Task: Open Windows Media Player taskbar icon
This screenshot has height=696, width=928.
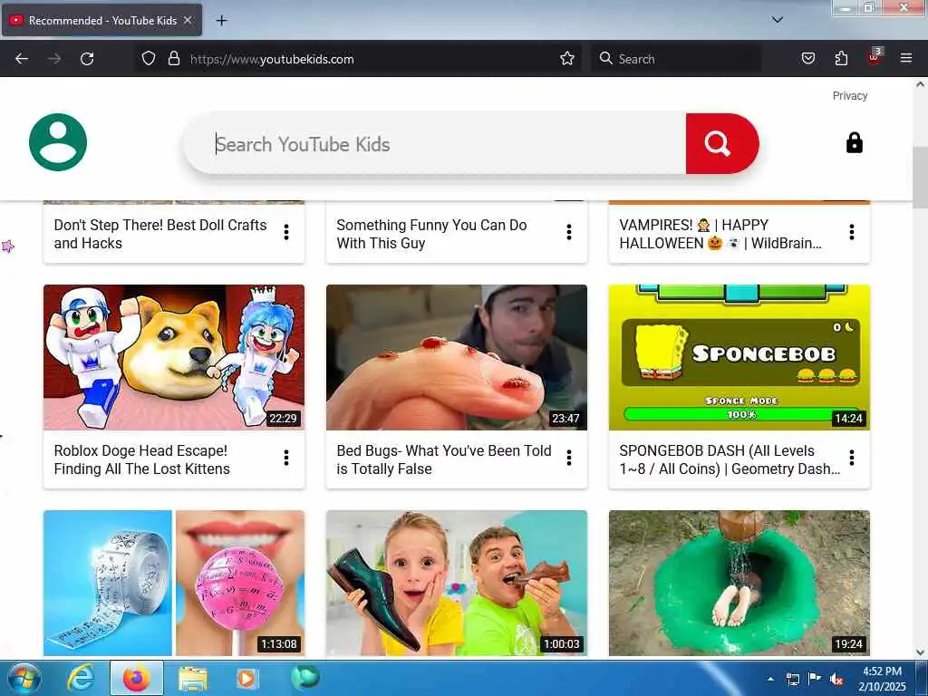Action: click(x=246, y=678)
